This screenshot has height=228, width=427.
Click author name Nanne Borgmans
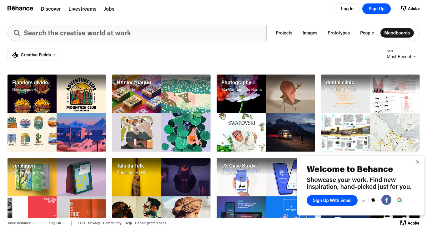click(x=28, y=173)
